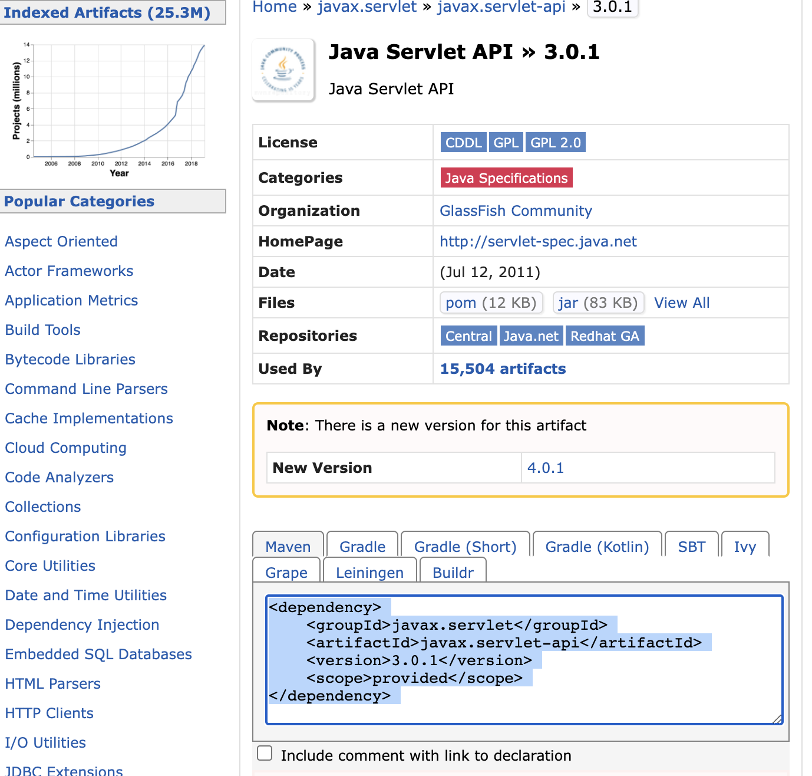
Task: Open the javax.servlet breadcrumb link
Action: (x=367, y=7)
